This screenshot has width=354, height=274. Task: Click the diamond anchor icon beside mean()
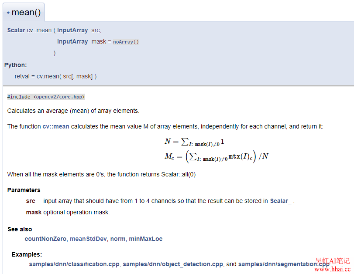(x=8, y=13)
